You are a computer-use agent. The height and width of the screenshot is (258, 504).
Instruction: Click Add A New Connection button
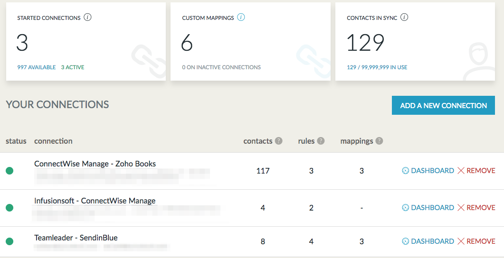point(443,105)
